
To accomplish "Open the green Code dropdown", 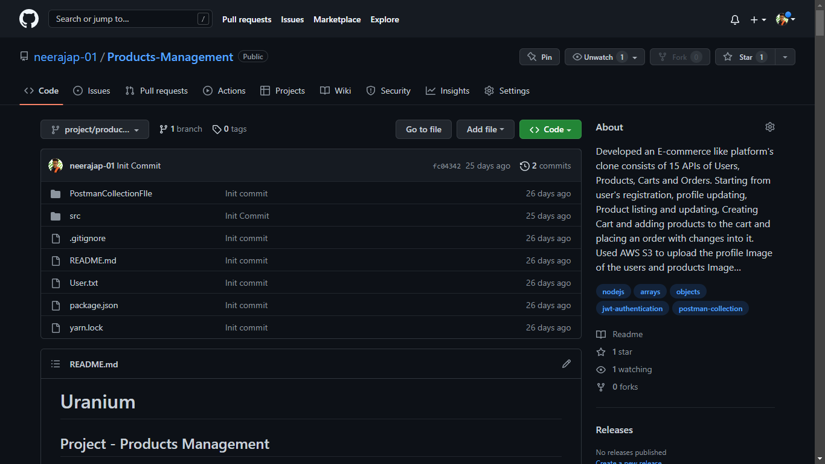I will 550,129.
